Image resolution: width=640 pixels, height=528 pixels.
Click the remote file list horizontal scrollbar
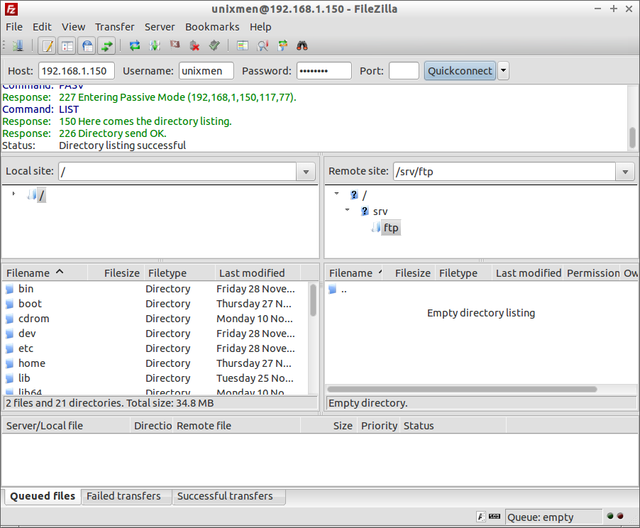(462, 389)
